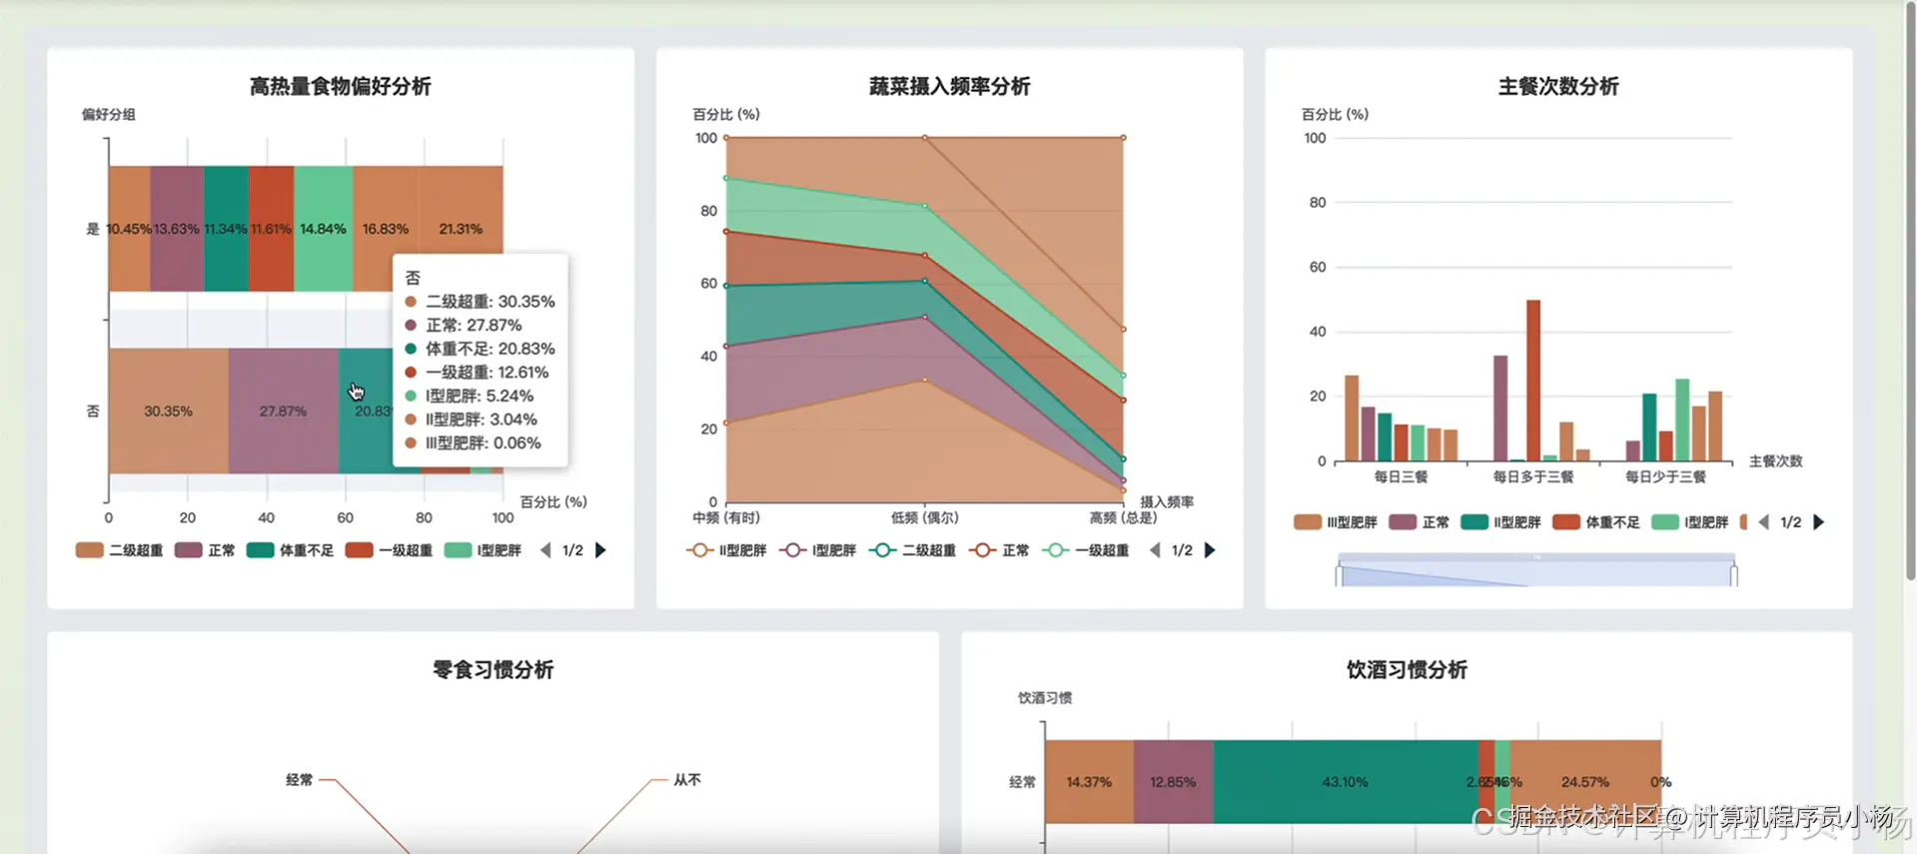Go to next legend page in 主餐次数分析

1819,522
